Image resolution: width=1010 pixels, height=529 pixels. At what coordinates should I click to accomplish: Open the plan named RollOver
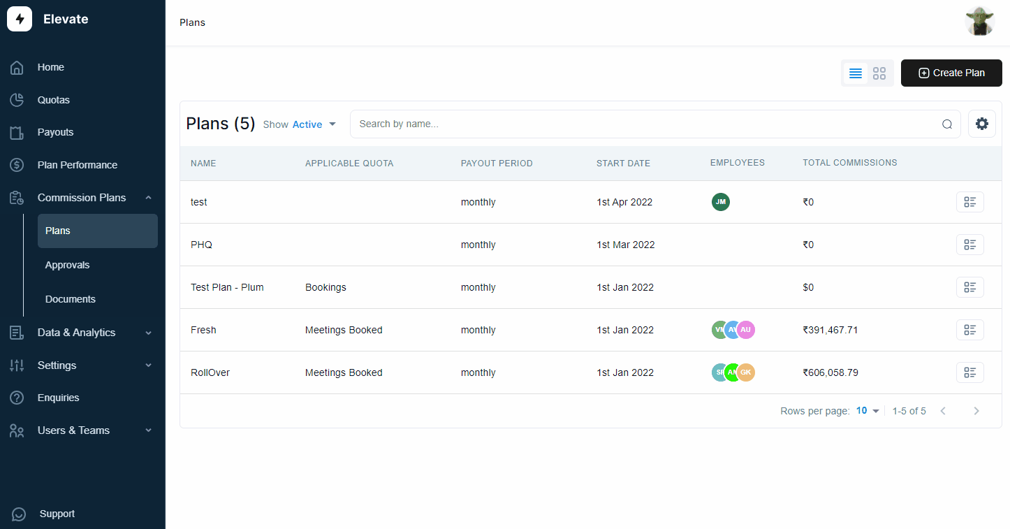[x=210, y=372]
